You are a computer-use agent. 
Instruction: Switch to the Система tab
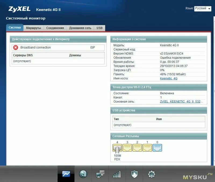(15, 28)
